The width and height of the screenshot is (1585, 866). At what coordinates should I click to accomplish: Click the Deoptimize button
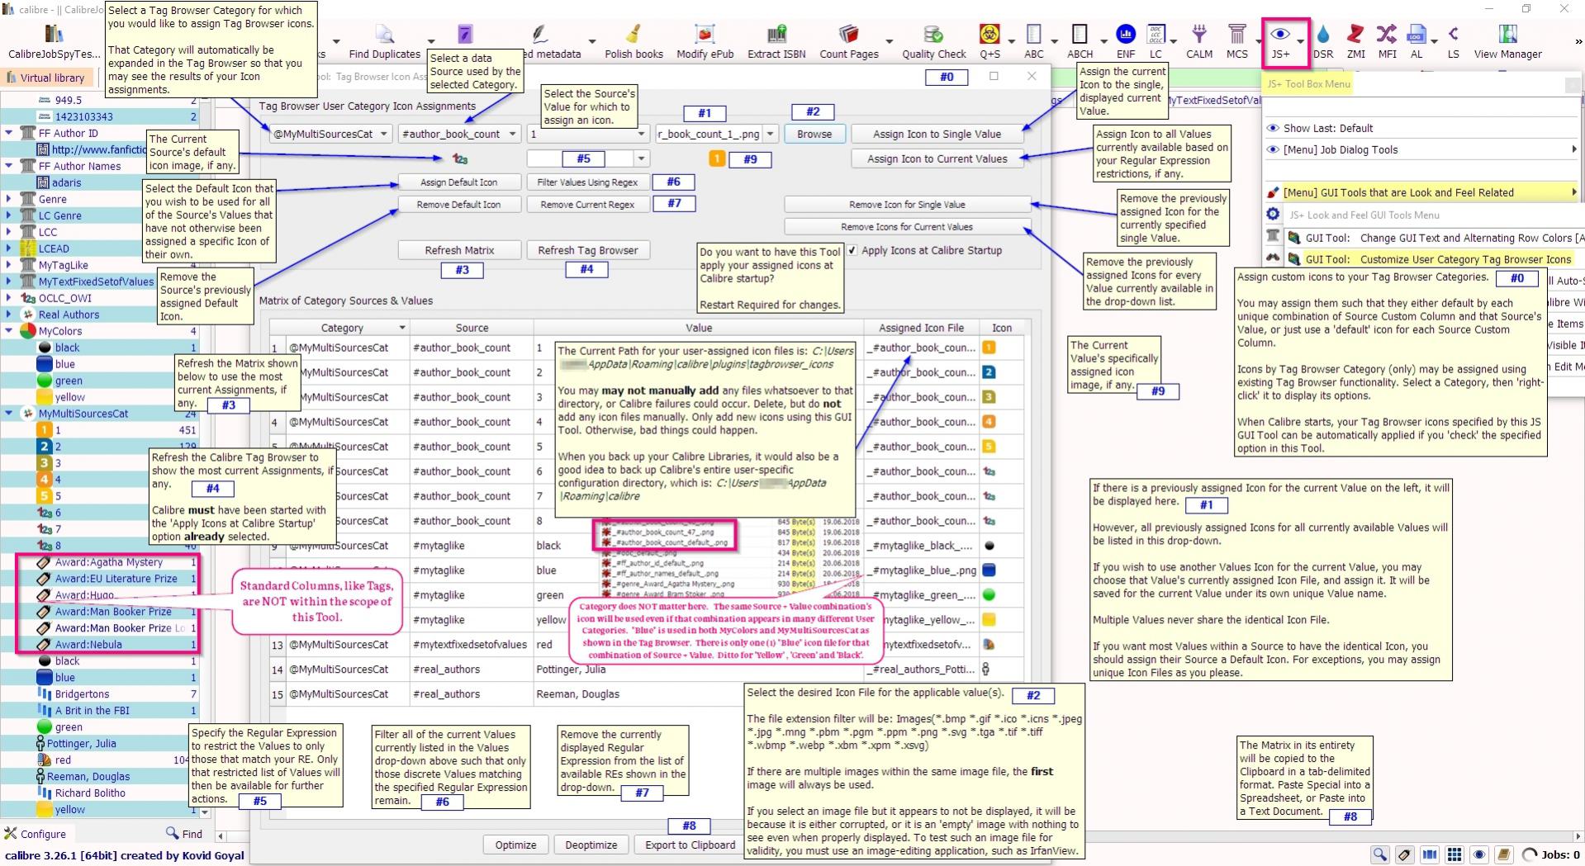(x=591, y=845)
